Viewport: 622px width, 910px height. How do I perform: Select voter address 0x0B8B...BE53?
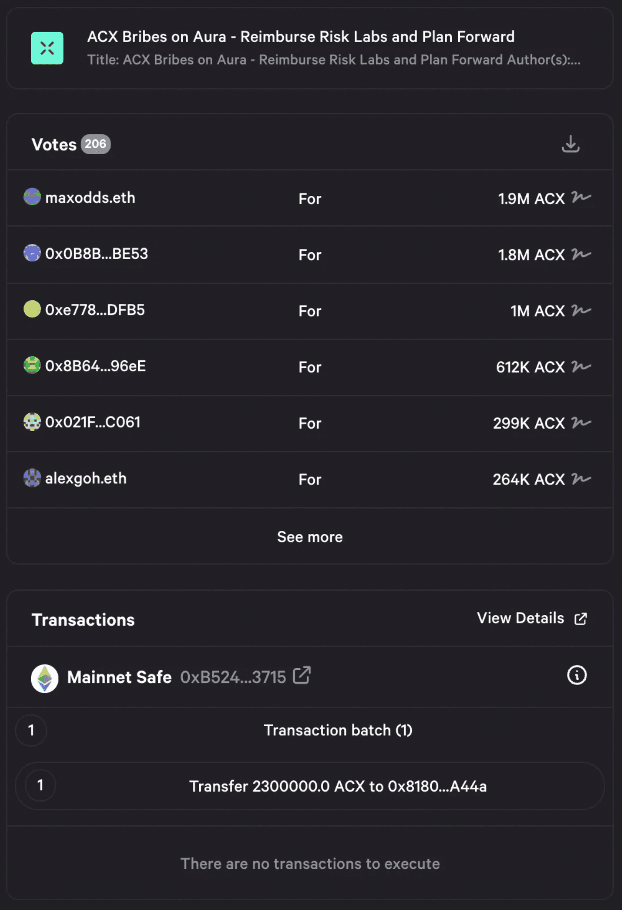97,253
